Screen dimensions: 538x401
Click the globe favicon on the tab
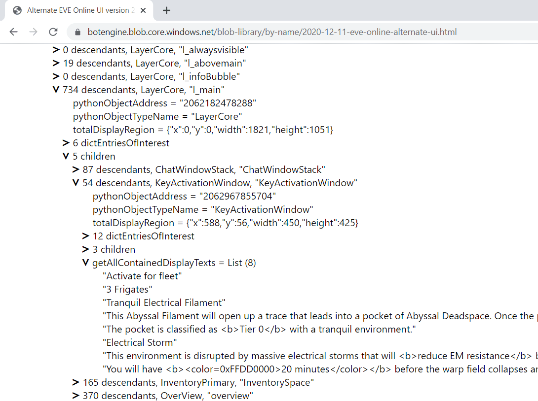click(x=17, y=11)
